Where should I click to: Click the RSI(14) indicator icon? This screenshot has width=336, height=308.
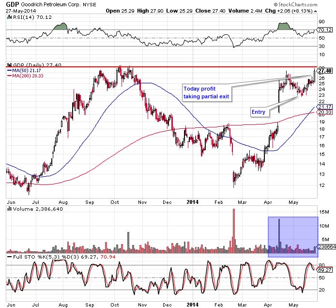(x=9, y=17)
